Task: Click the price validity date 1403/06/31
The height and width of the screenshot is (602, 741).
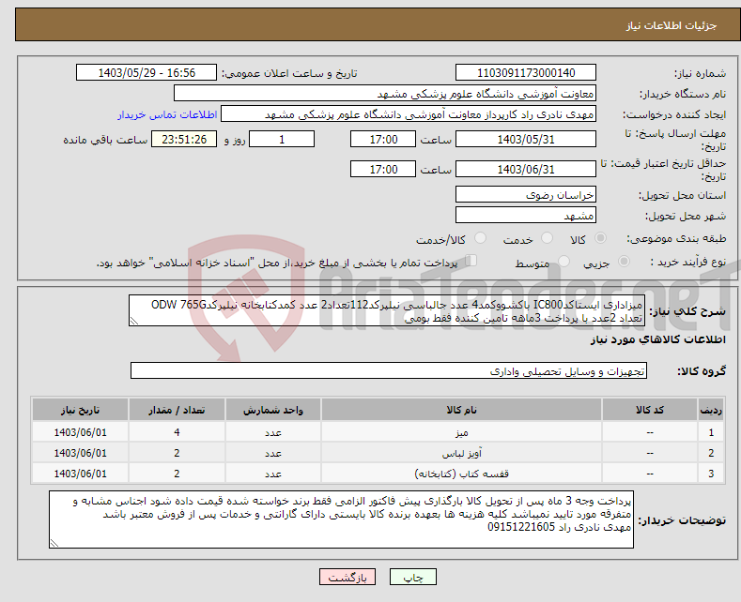Action: pos(526,169)
